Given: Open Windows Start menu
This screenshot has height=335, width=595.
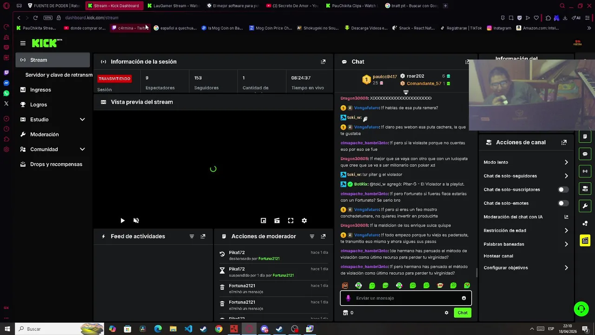Looking at the screenshot, I should [x=7, y=329].
